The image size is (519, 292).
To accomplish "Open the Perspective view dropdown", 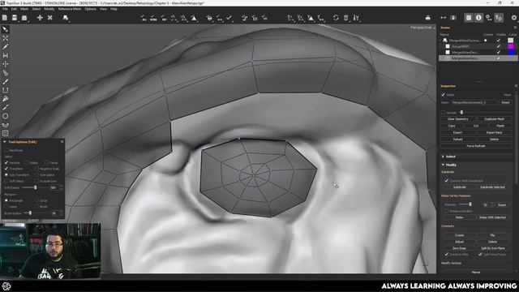I will coord(422,28).
